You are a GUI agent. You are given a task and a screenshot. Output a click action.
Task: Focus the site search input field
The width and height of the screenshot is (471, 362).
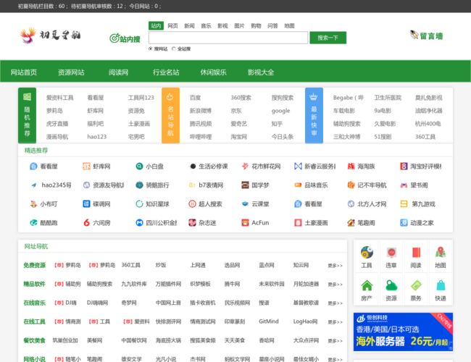228,38
